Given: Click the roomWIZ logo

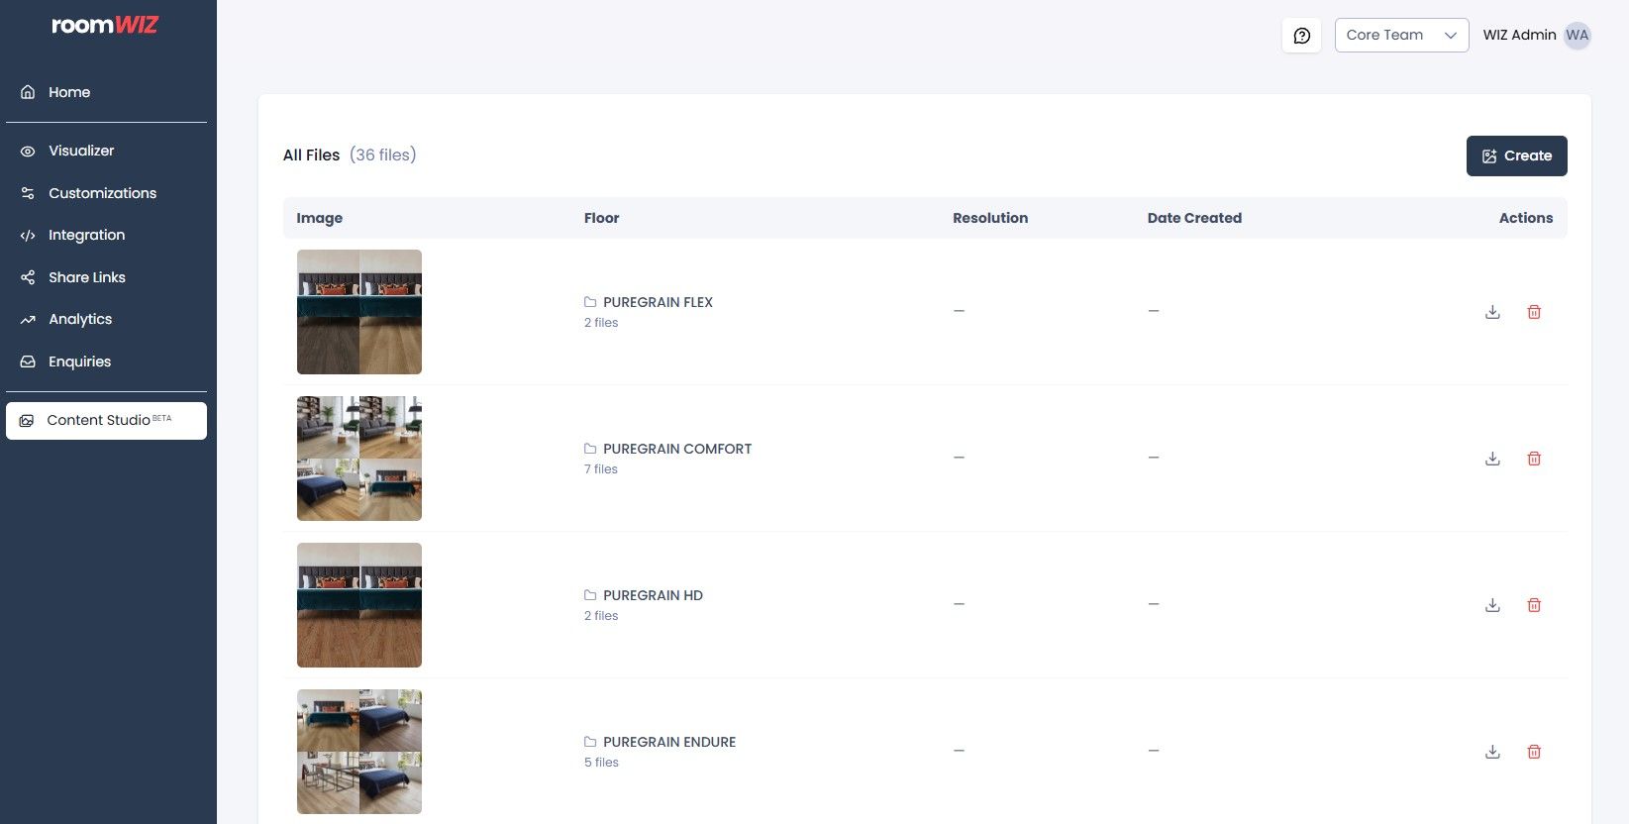Looking at the screenshot, I should (105, 25).
